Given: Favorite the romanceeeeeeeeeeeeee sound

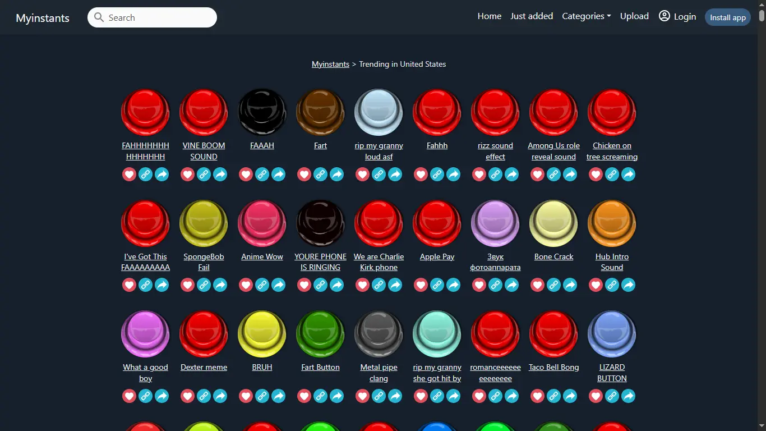Looking at the screenshot, I should point(479,396).
